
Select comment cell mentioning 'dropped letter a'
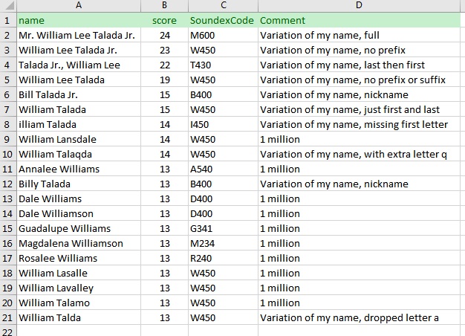pos(360,318)
